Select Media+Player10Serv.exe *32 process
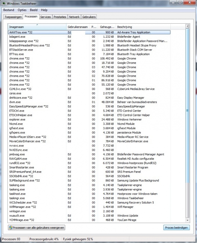 (89, 137)
